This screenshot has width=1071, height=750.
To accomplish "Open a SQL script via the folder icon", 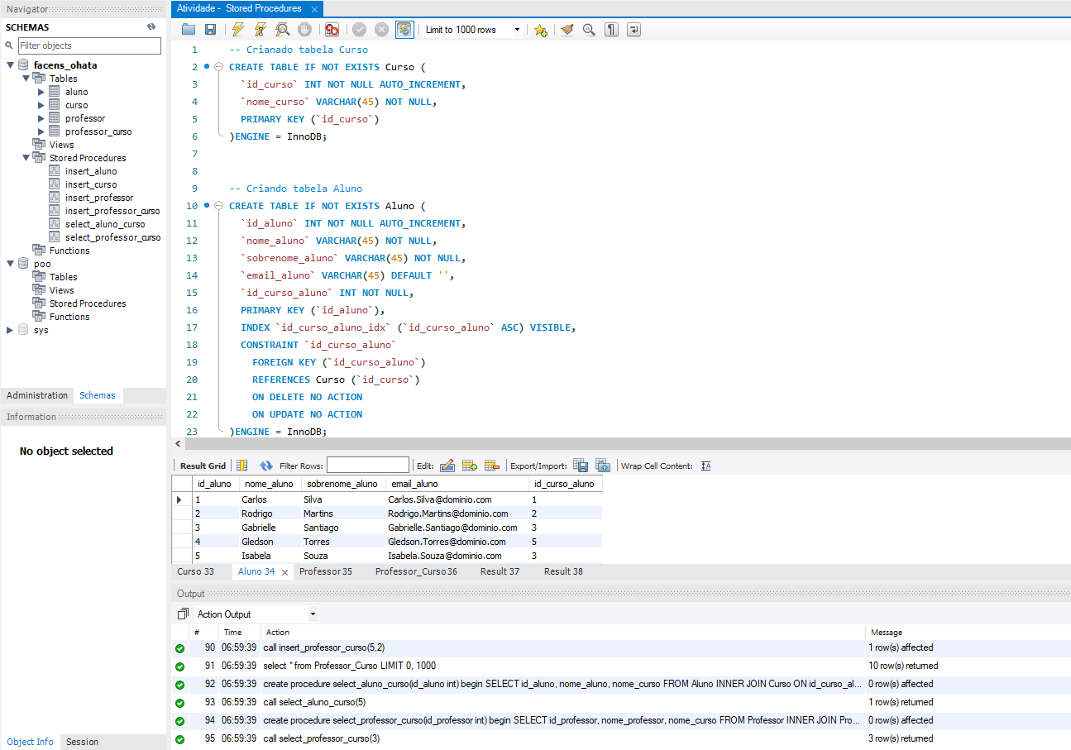I will click(187, 29).
